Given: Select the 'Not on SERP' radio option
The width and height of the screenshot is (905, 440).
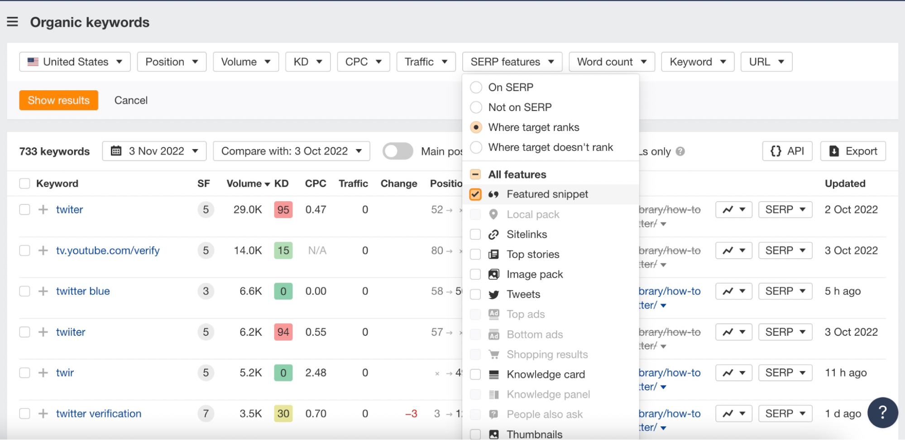Looking at the screenshot, I should point(476,107).
